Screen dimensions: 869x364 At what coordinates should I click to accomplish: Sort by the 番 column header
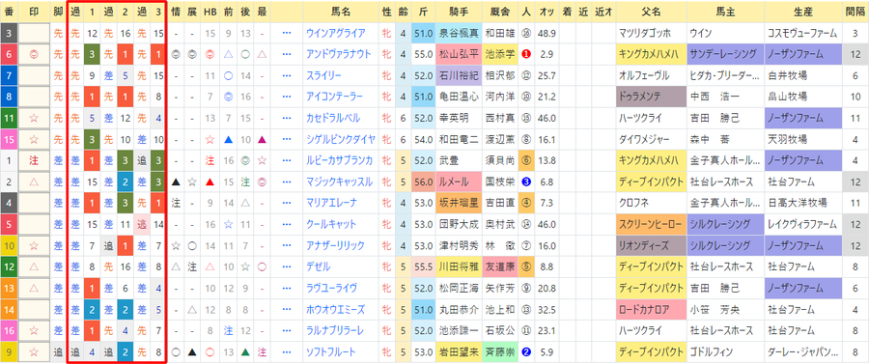pyautogui.click(x=9, y=12)
